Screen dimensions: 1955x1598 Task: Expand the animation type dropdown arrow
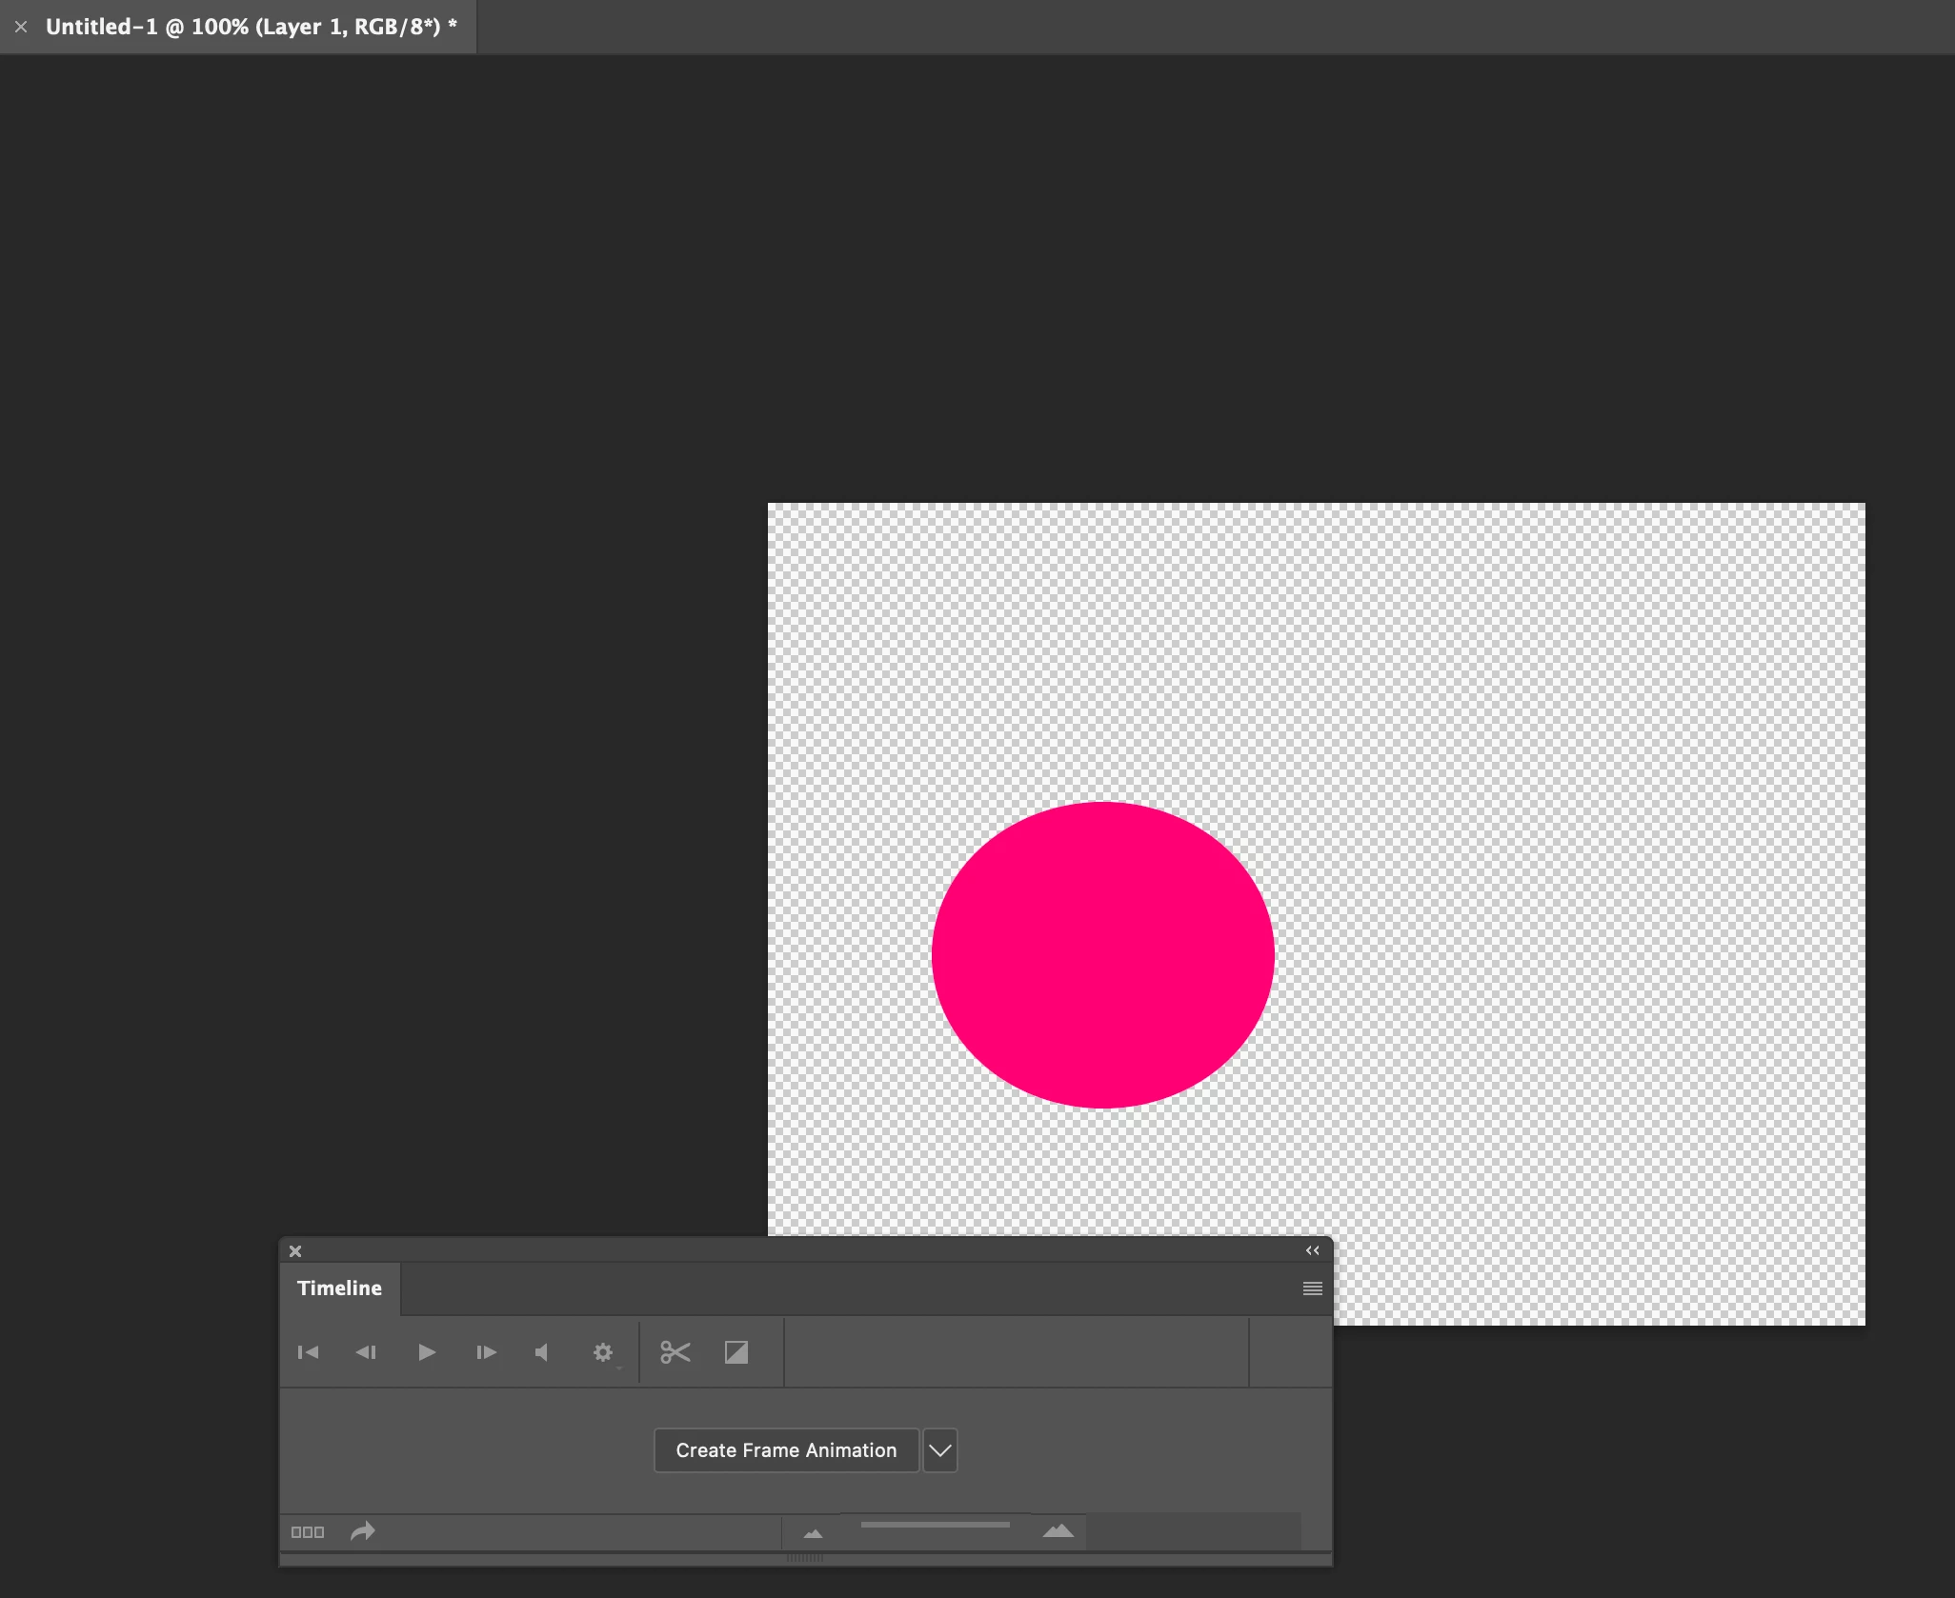939,1450
